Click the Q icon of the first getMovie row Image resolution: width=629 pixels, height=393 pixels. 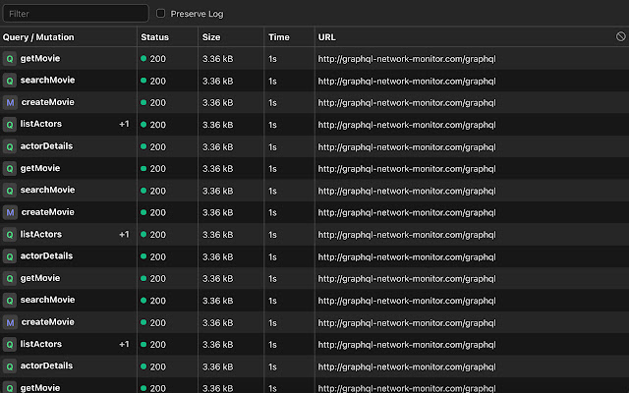pos(10,59)
